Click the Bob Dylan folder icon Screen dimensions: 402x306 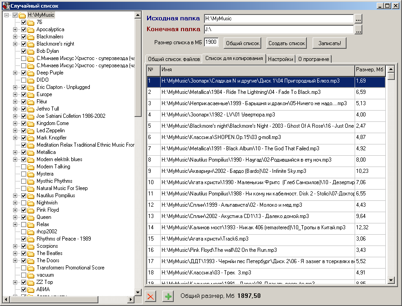[x=31, y=51]
